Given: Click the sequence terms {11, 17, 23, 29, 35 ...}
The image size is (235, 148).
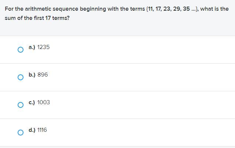Looking at the screenshot, I should tap(172, 8).
